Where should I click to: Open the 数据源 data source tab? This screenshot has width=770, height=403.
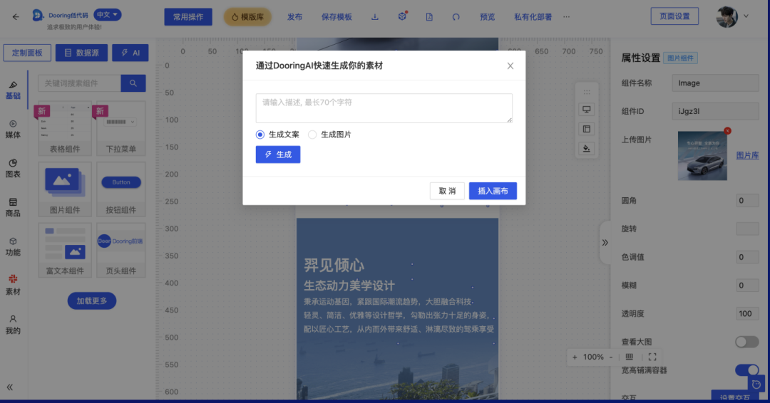click(x=81, y=53)
